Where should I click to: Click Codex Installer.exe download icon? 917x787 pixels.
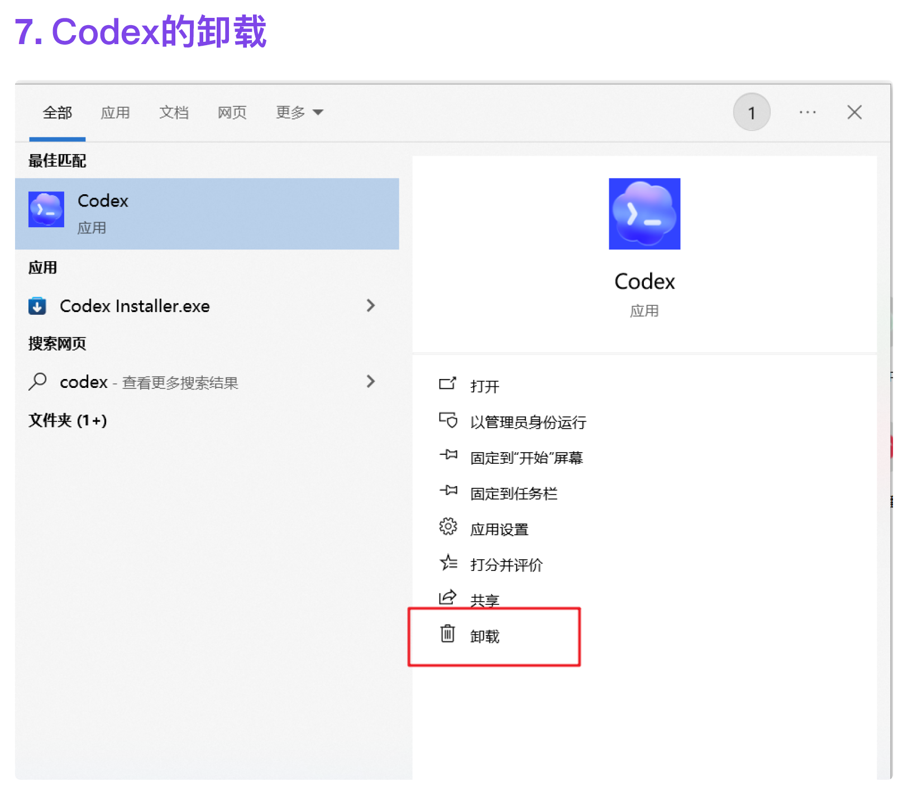[37, 306]
